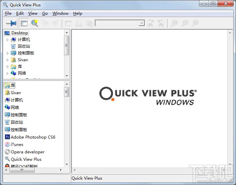Click the rightmost zoom reset magnifier icon
Viewport: 236px width, 185px height.
(x=195, y=23)
